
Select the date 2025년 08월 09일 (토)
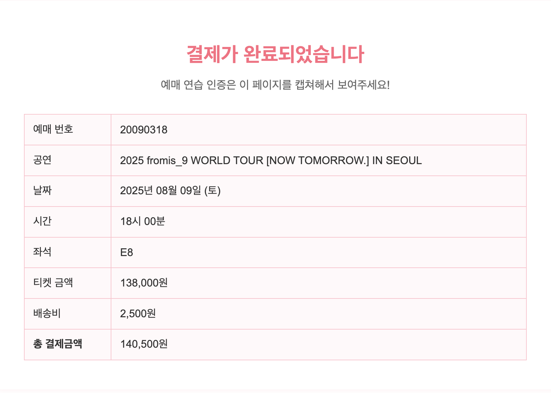tap(170, 191)
